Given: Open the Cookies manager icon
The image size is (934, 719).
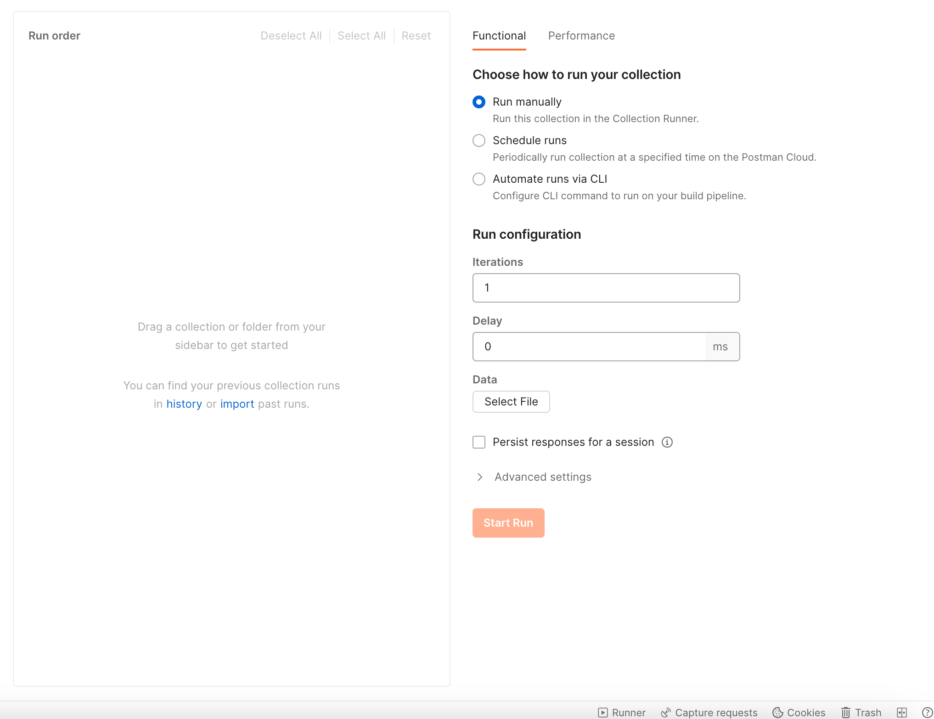Looking at the screenshot, I should coord(777,712).
